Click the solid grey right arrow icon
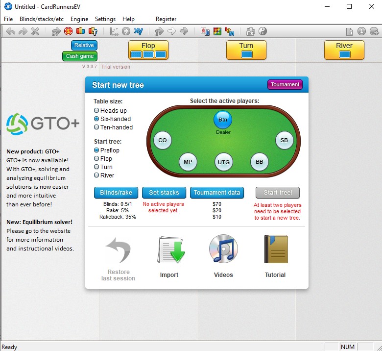This screenshot has width=382, height=351. coord(184,31)
